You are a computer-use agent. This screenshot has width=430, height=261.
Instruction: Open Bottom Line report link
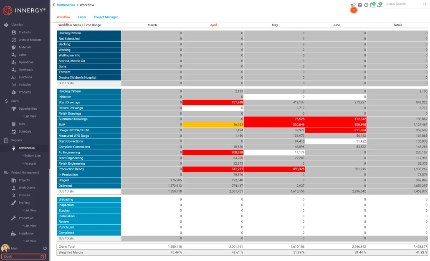point(33,156)
